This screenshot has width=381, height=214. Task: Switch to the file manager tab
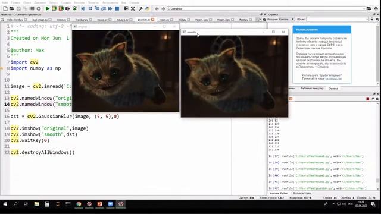tap(312, 89)
